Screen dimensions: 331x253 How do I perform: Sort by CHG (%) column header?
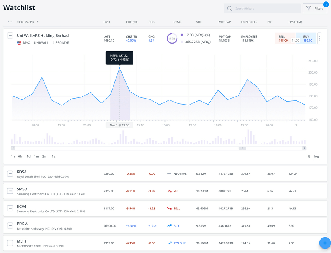point(132,22)
